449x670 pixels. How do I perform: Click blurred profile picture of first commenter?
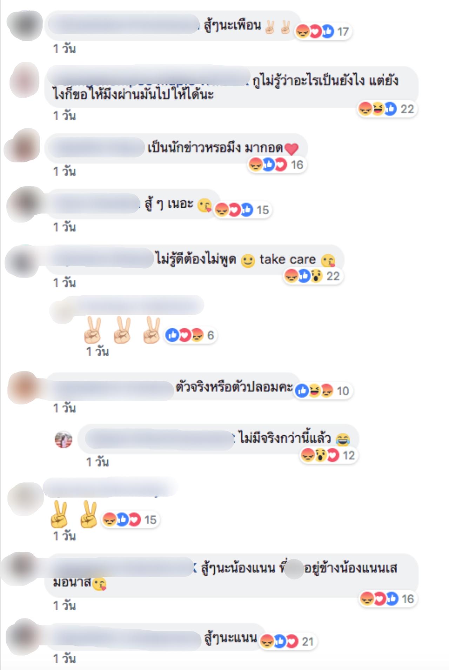coord(25,25)
